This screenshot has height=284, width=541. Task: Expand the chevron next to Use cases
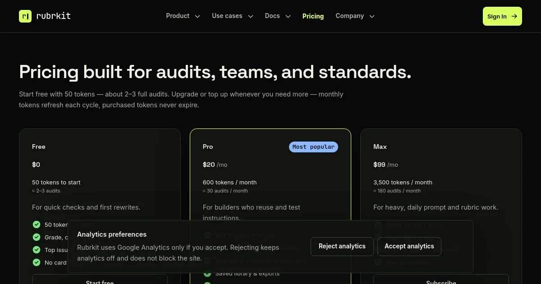click(251, 16)
